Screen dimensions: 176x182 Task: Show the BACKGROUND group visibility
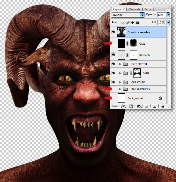(x=113, y=89)
